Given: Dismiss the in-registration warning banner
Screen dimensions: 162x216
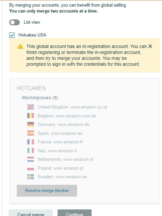Looking at the screenshot, I should tap(150, 46).
